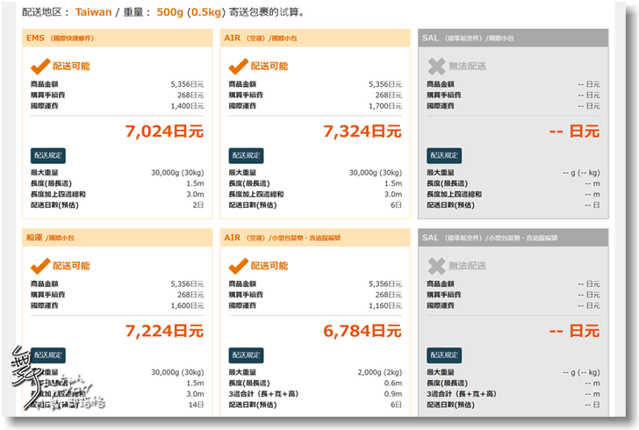This screenshot has height=430, width=639.
Task: Click the checkmark icon in AIR 國際小包 card
Action: point(239,66)
